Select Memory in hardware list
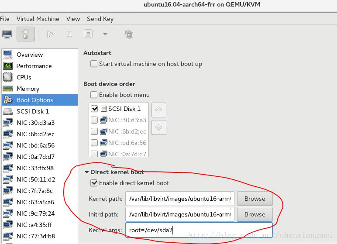 point(40,89)
